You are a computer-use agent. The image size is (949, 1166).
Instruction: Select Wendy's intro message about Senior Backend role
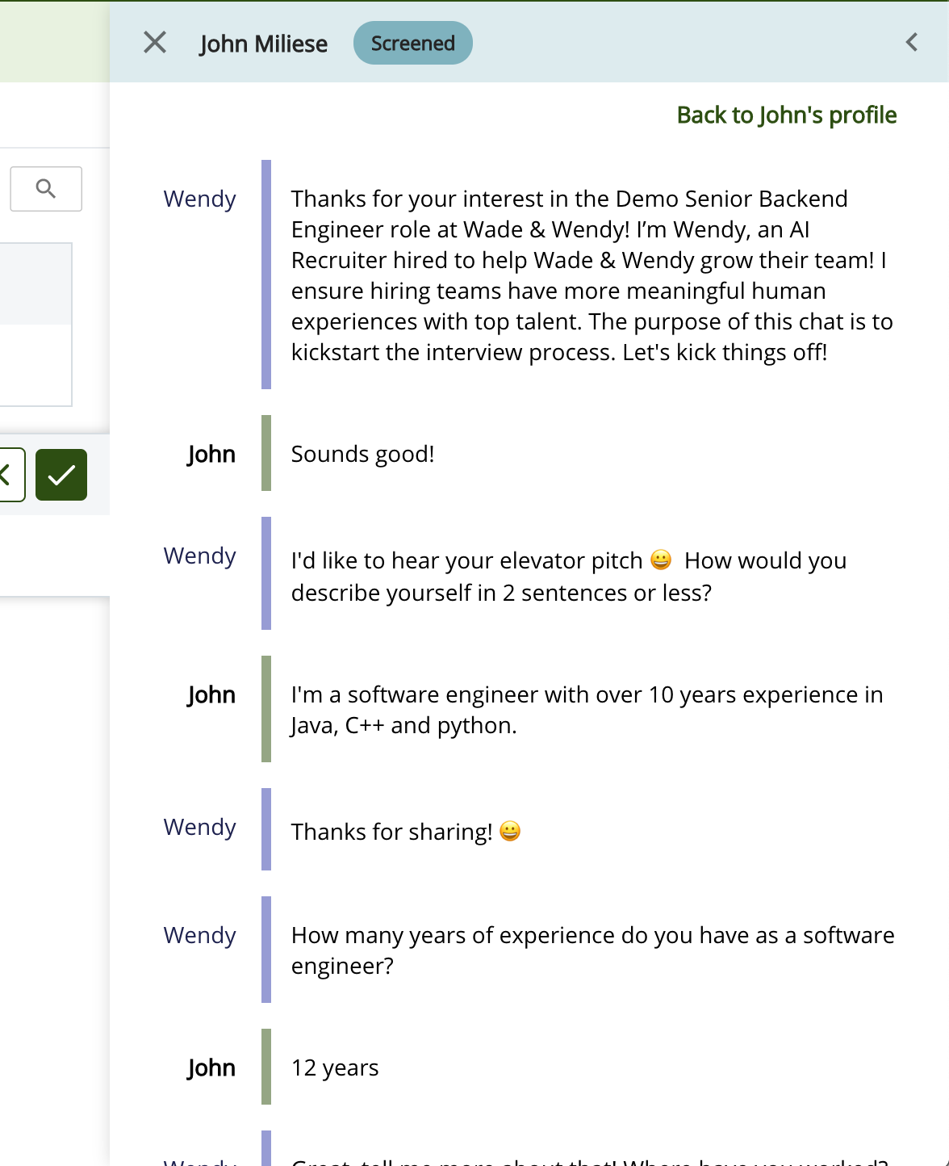click(x=592, y=275)
